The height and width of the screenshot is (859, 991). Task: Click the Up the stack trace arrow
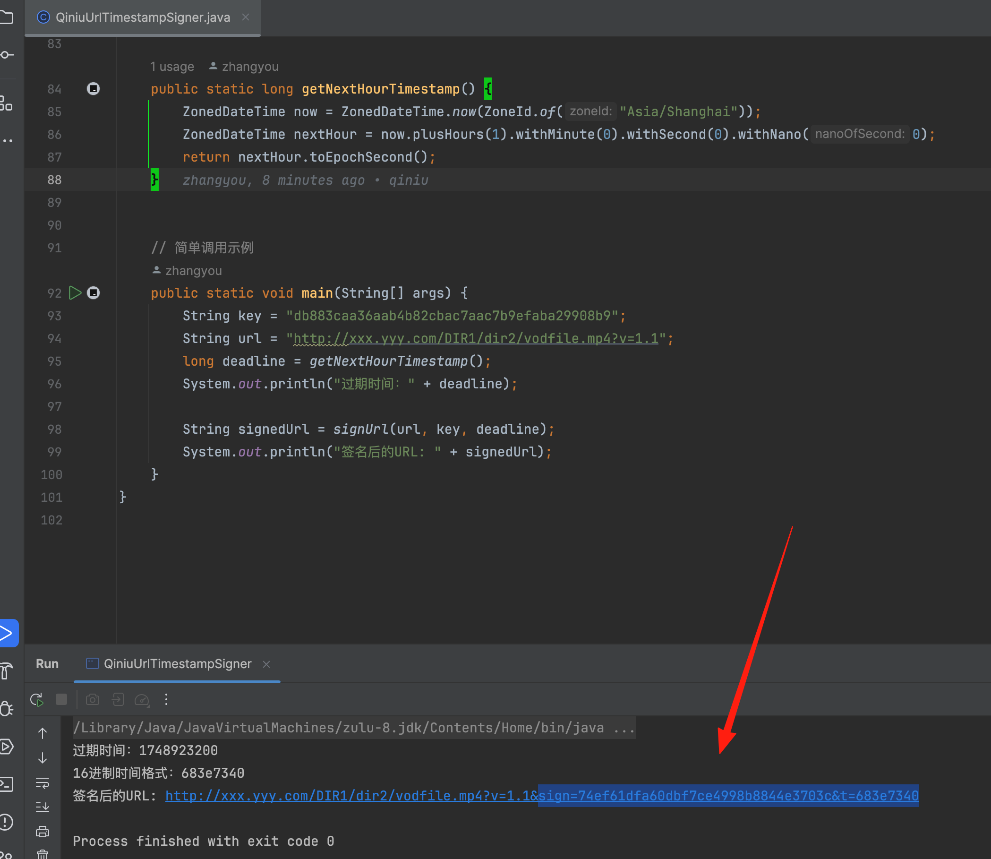point(43,733)
